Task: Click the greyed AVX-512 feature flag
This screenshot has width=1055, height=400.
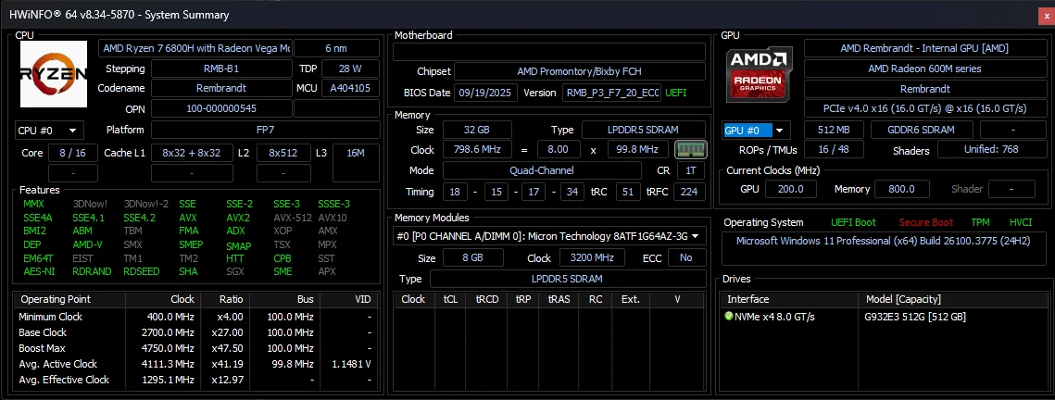Action: click(x=291, y=218)
